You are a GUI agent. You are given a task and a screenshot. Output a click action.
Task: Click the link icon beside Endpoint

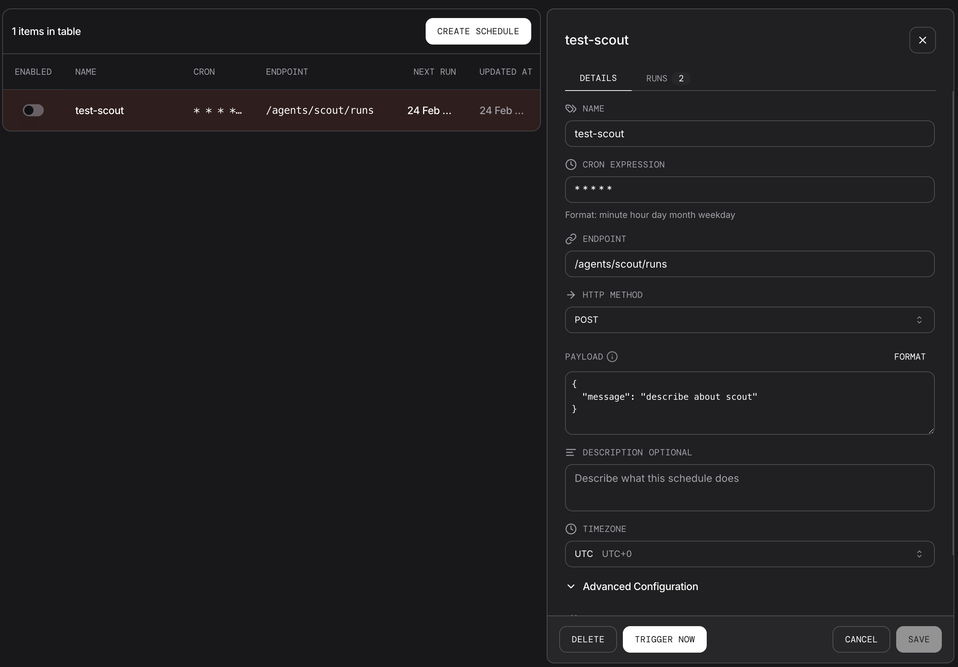(570, 239)
